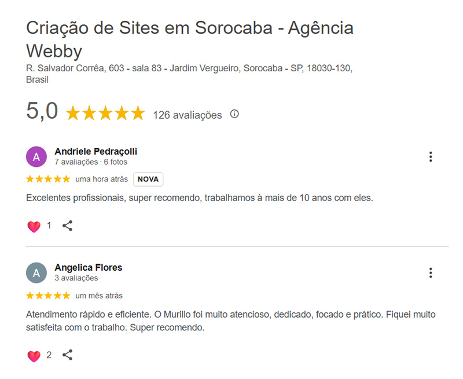Like Andriele's review with the heart

(x=34, y=225)
